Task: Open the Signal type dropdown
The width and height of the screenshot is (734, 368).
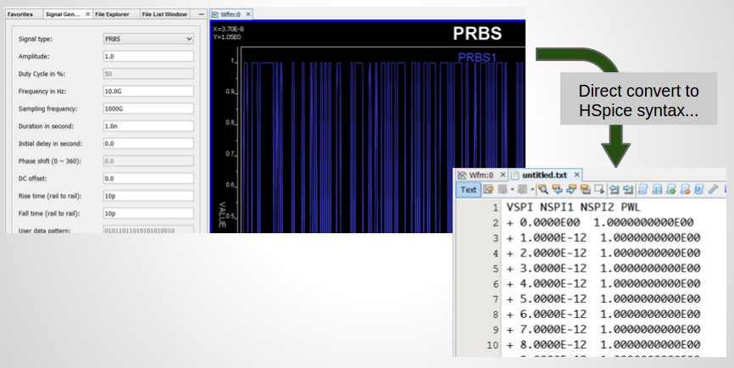Action: click(148, 39)
